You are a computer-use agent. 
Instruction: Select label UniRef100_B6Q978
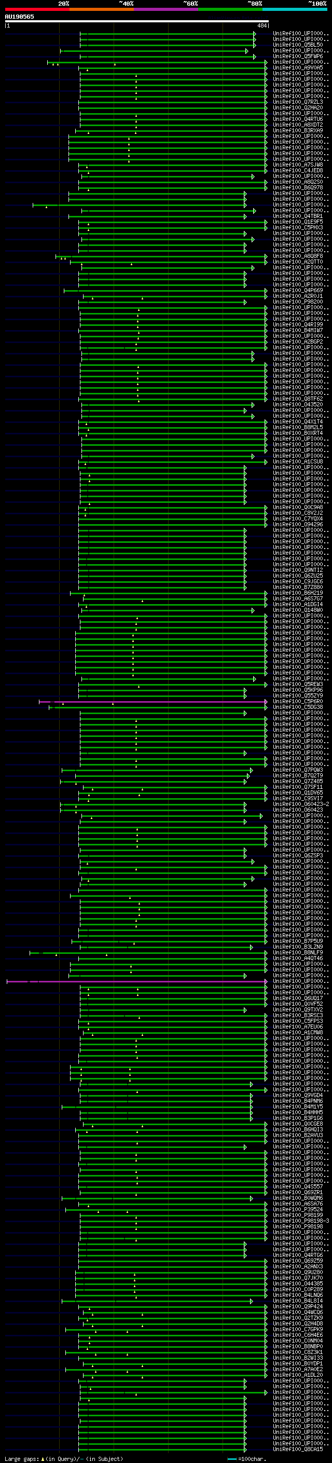(298, 187)
